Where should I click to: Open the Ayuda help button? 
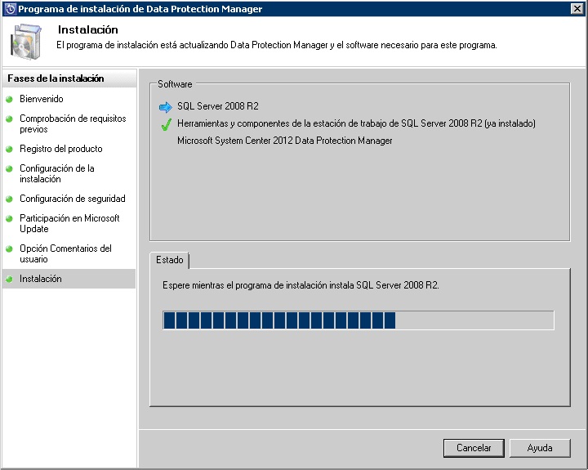540,448
